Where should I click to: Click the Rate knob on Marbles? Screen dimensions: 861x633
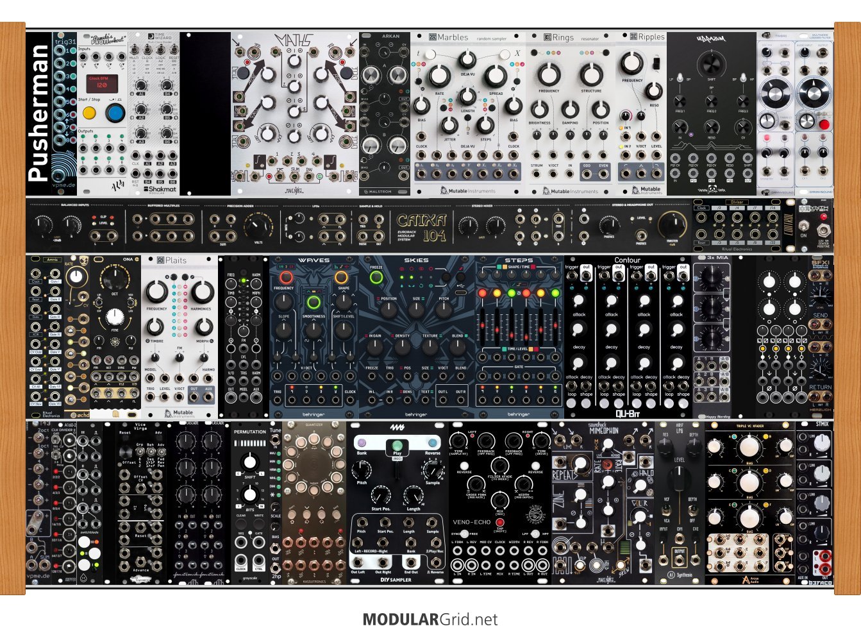439,76
